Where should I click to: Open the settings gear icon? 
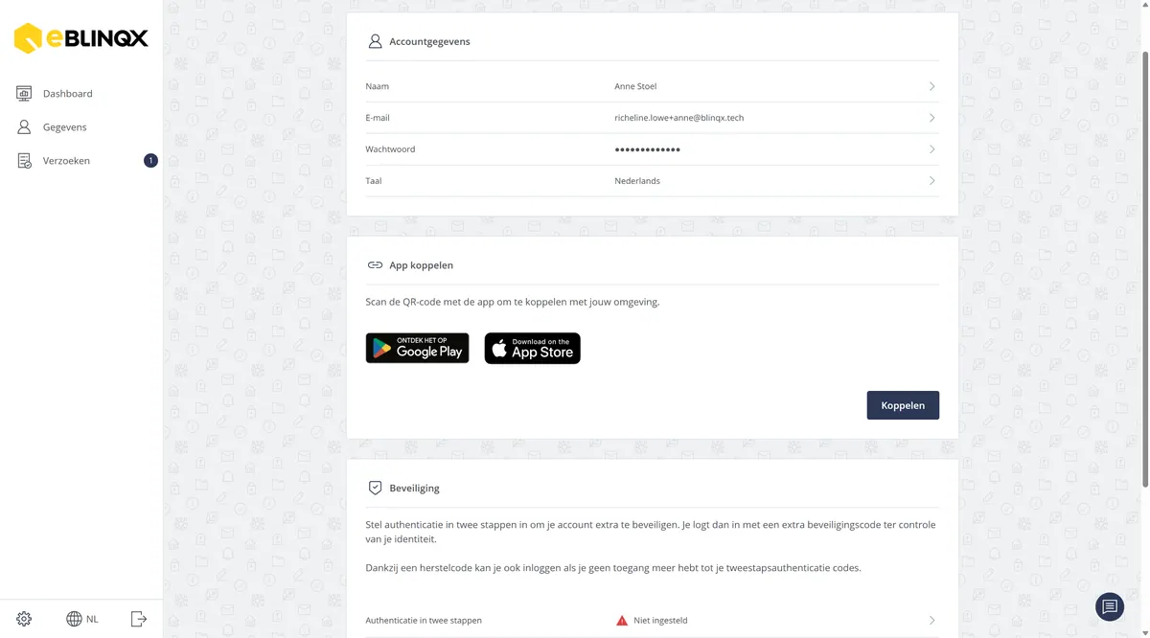pos(24,619)
